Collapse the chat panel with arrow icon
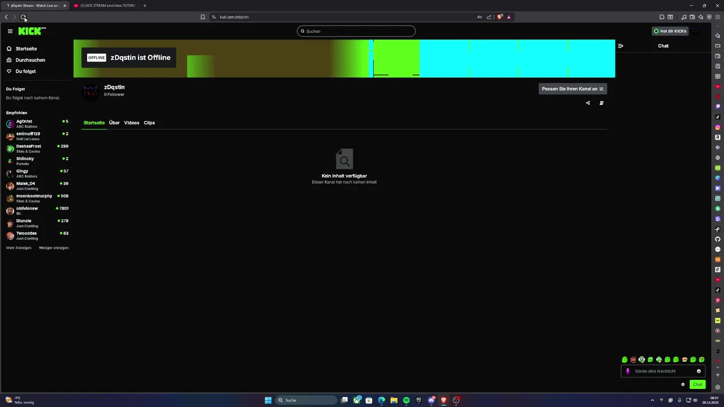724x407 pixels. pos(620,46)
